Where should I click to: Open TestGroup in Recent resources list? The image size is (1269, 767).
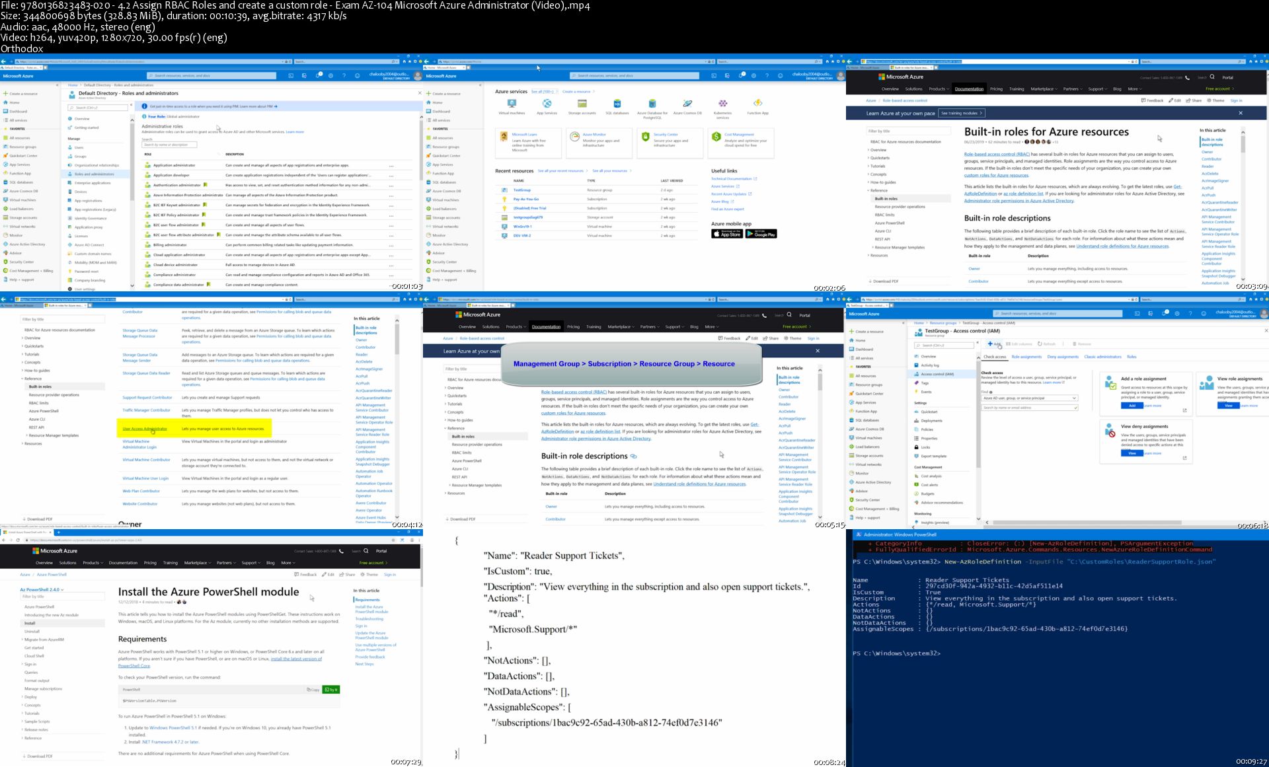coord(521,190)
